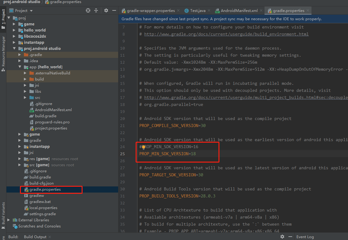Open Build panel settings gear

pyautogui.click(x=282, y=237)
